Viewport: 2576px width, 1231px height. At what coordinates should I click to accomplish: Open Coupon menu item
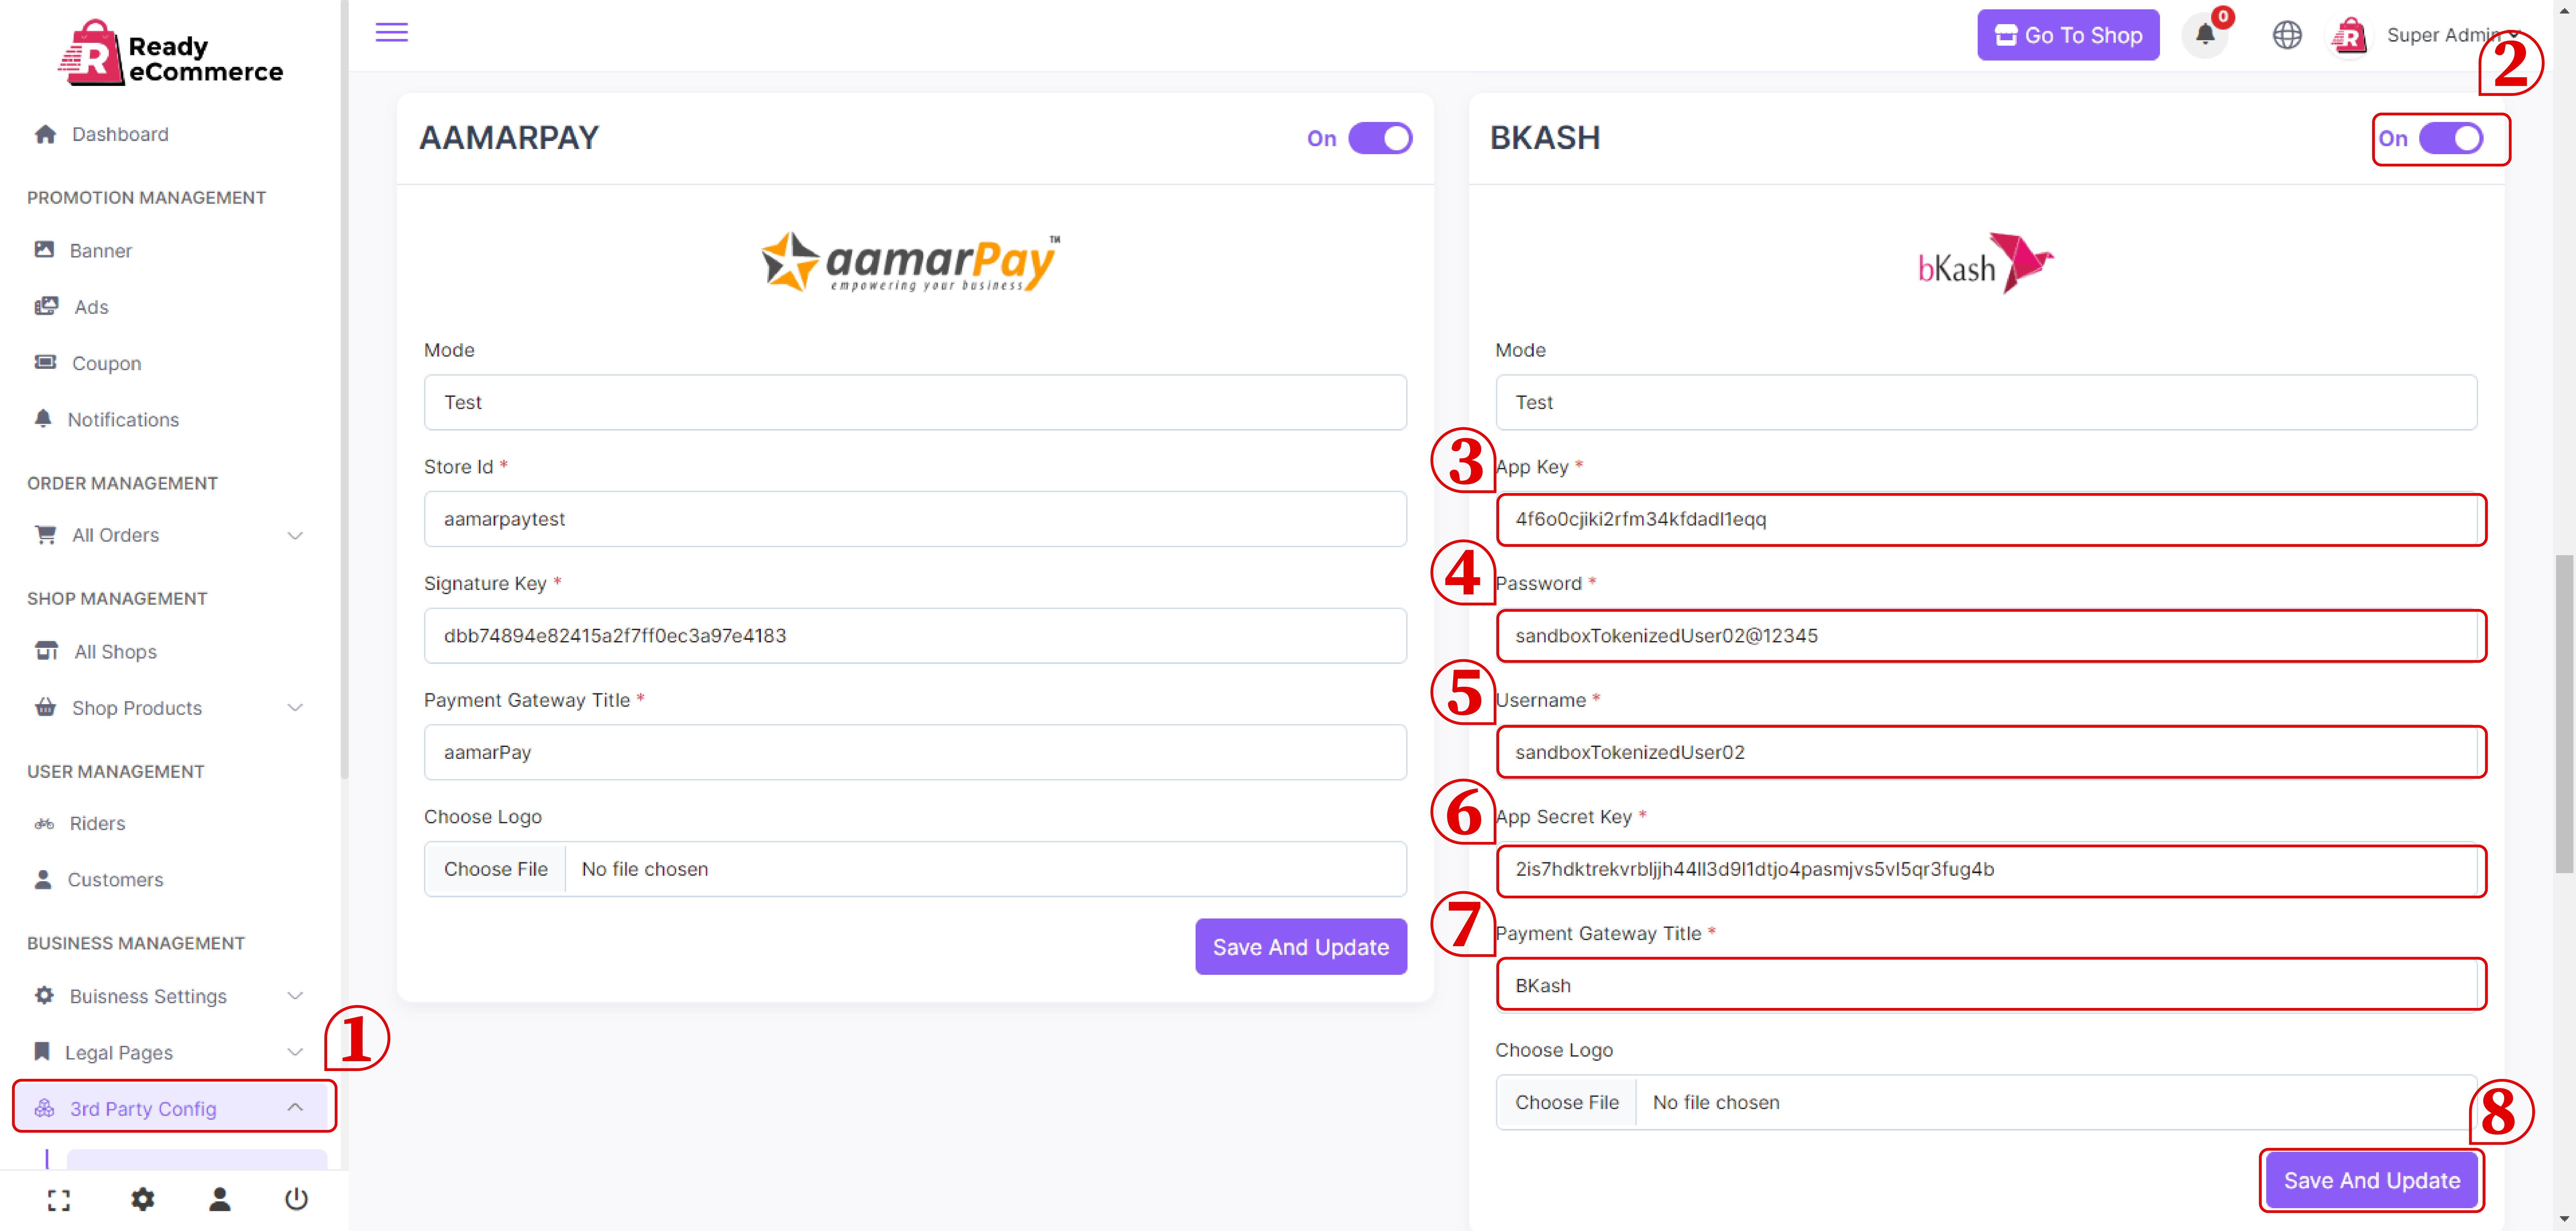[x=107, y=364]
